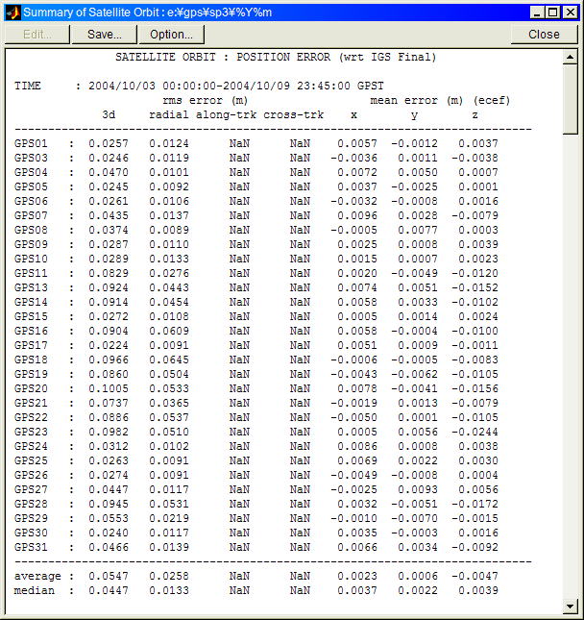Click the scrollbar down arrow
The height and width of the screenshot is (620, 584).
tap(571, 606)
